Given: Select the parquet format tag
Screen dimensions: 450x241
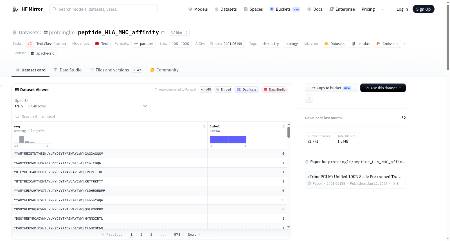Looking at the screenshot, I should [x=143, y=44].
